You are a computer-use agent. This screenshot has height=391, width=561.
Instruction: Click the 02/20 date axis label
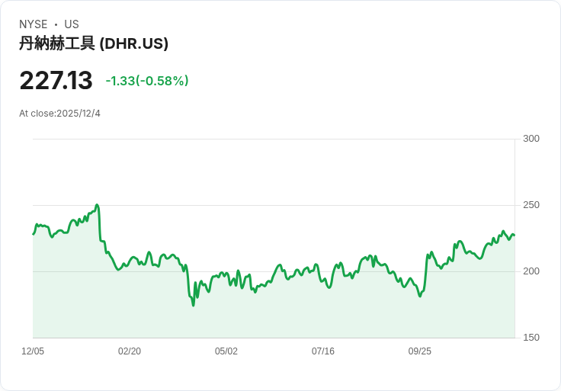point(130,351)
